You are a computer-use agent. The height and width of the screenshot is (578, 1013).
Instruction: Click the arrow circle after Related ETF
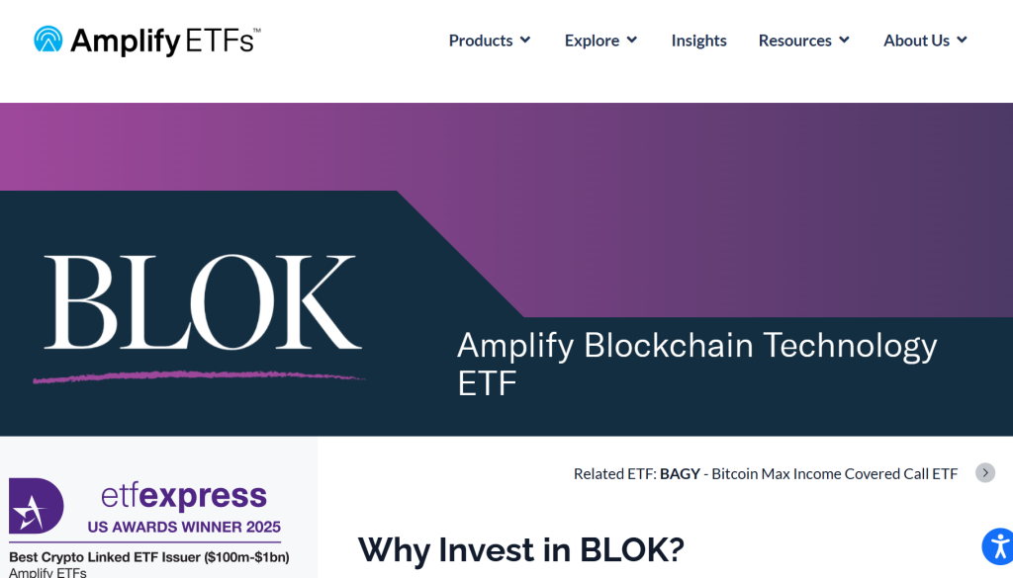pyautogui.click(x=985, y=472)
